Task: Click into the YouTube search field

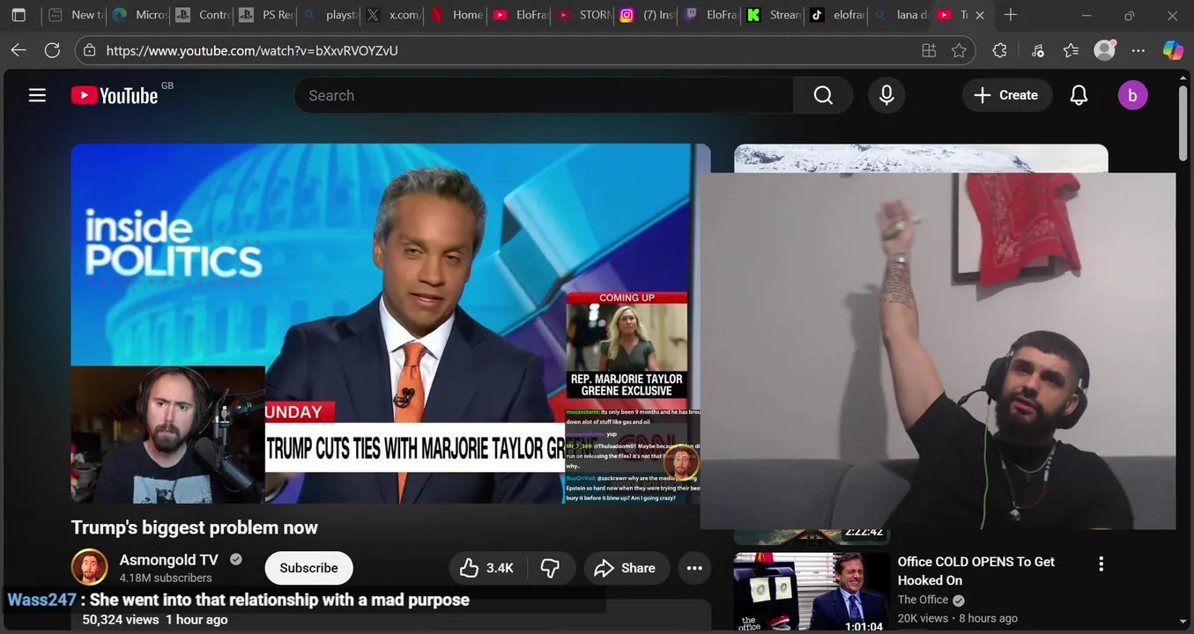Action: [544, 95]
